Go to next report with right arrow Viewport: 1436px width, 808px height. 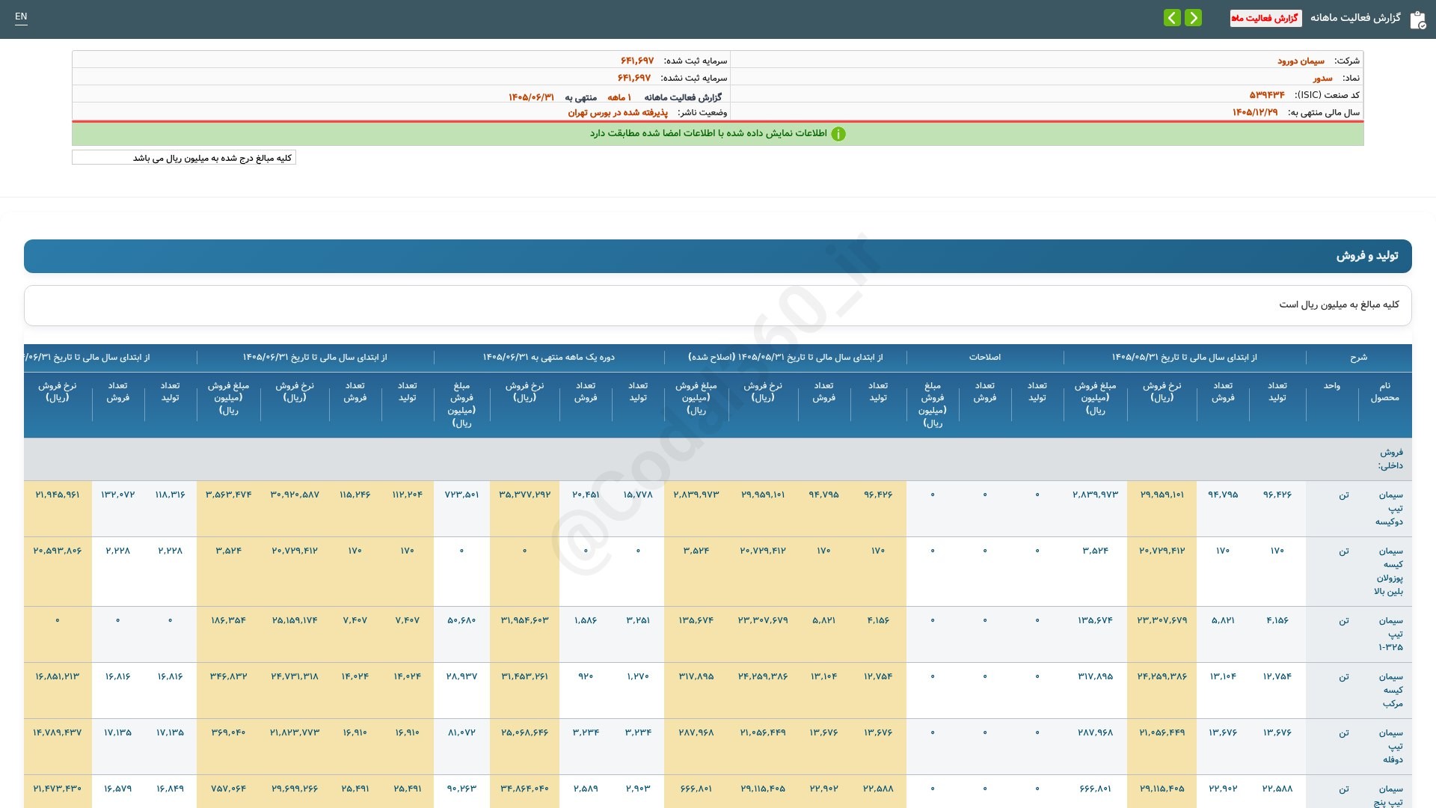coord(1194,18)
